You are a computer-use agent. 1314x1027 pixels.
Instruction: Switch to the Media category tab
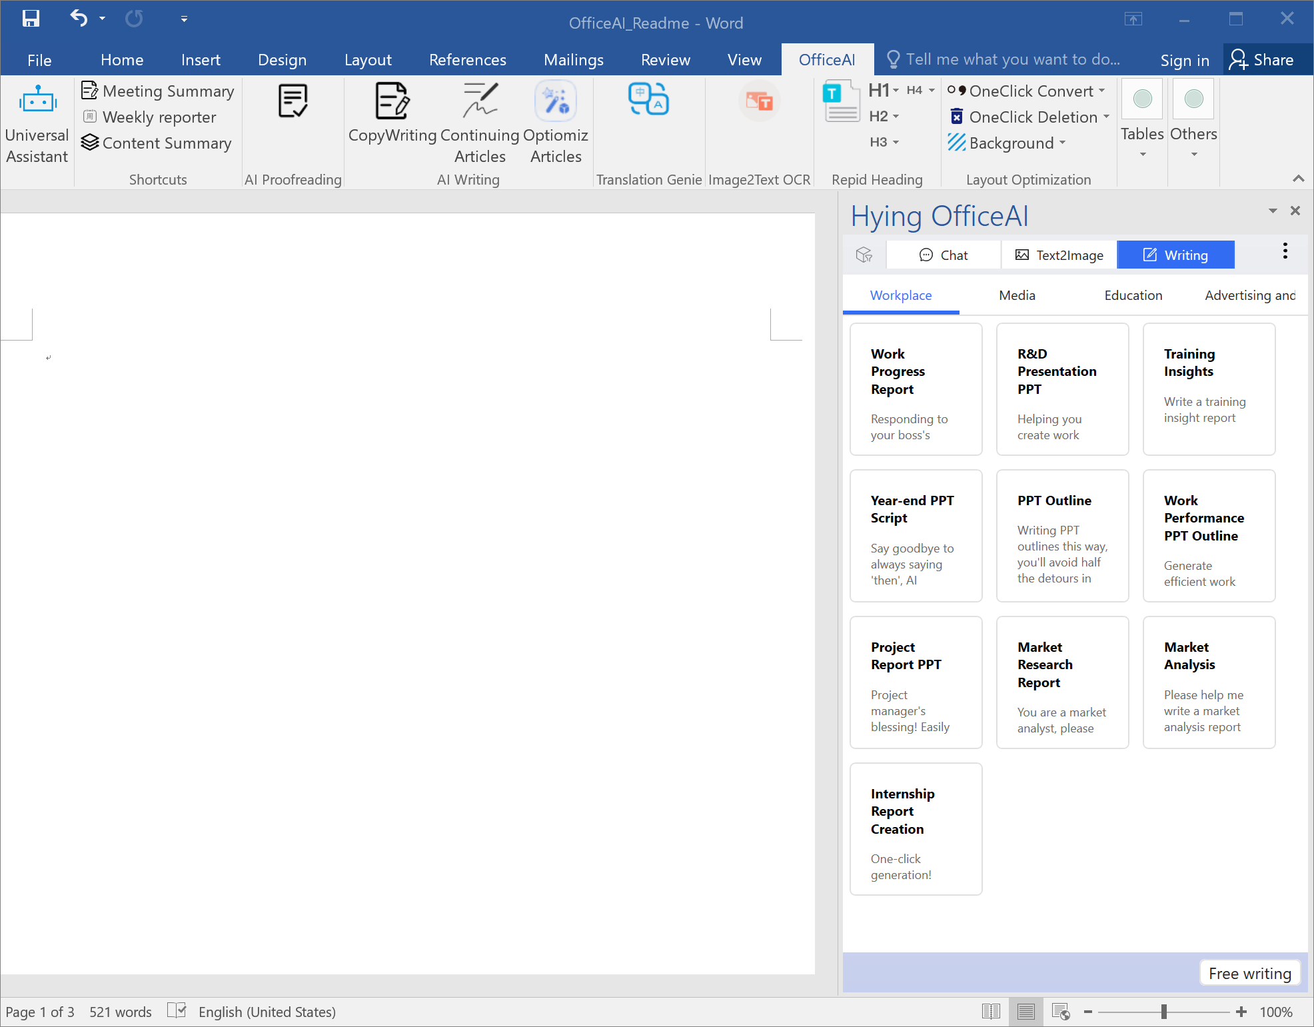coord(1017,295)
